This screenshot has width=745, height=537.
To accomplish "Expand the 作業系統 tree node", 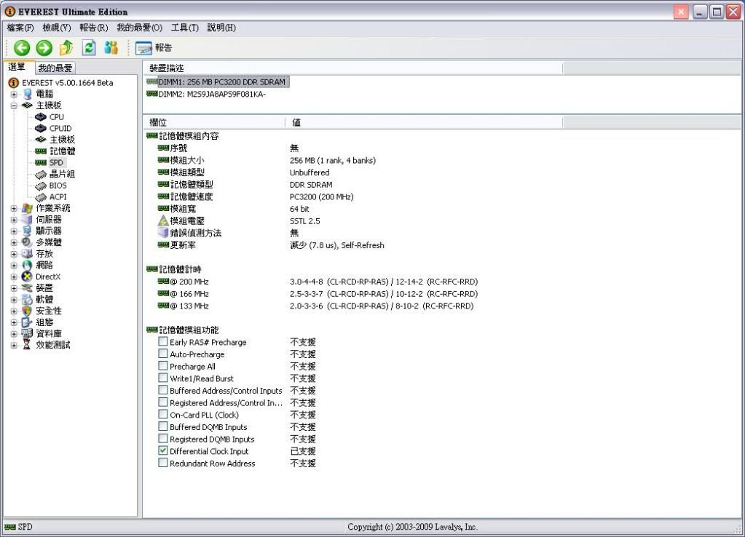I will [14, 208].
